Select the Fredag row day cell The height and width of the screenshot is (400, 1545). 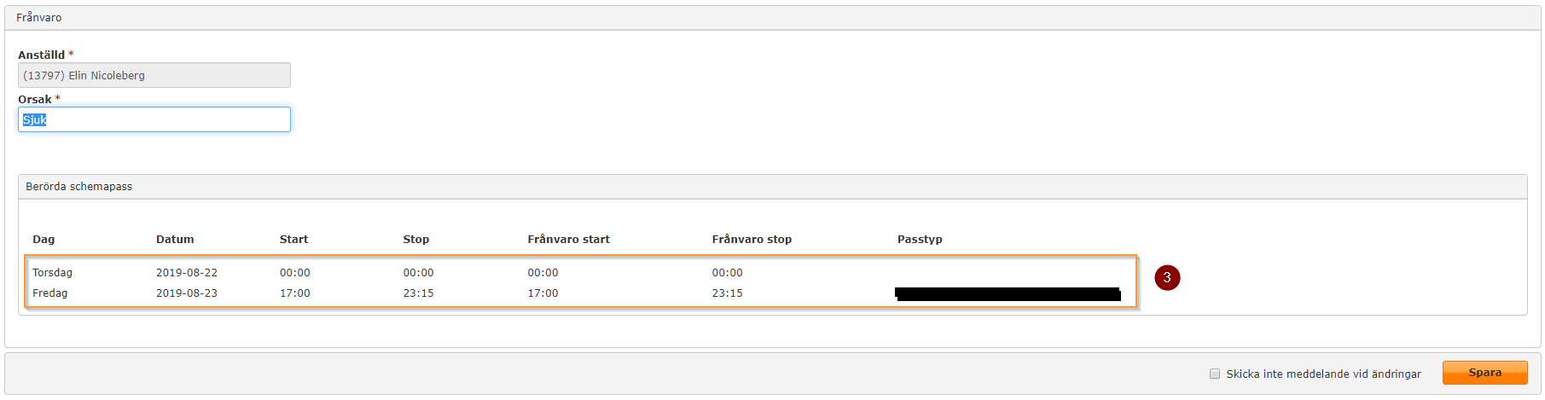[x=49, y=293]
